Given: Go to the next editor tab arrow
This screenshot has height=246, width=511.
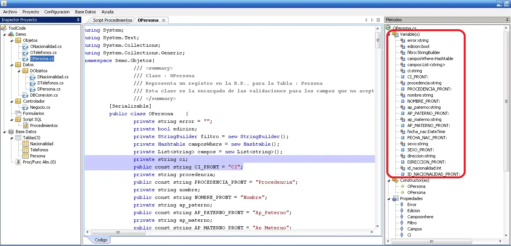Looking at the screenshot, I should (372, 20).
